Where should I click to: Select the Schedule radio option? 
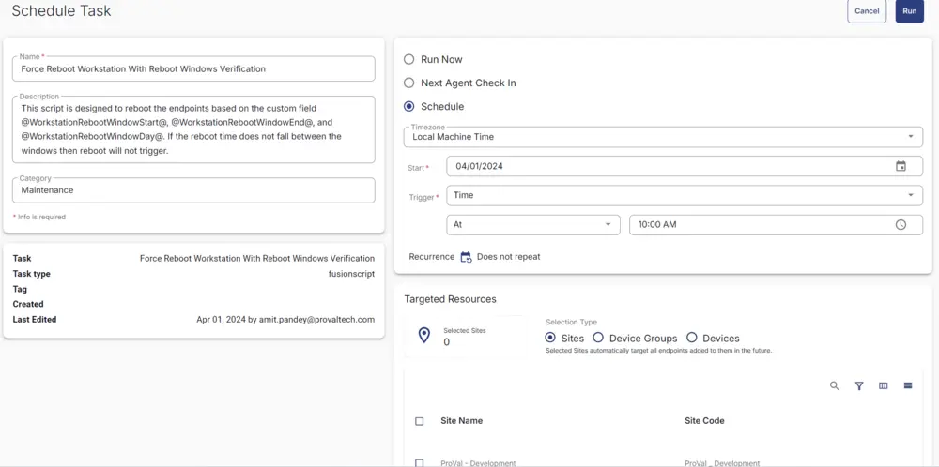point(409,107)
